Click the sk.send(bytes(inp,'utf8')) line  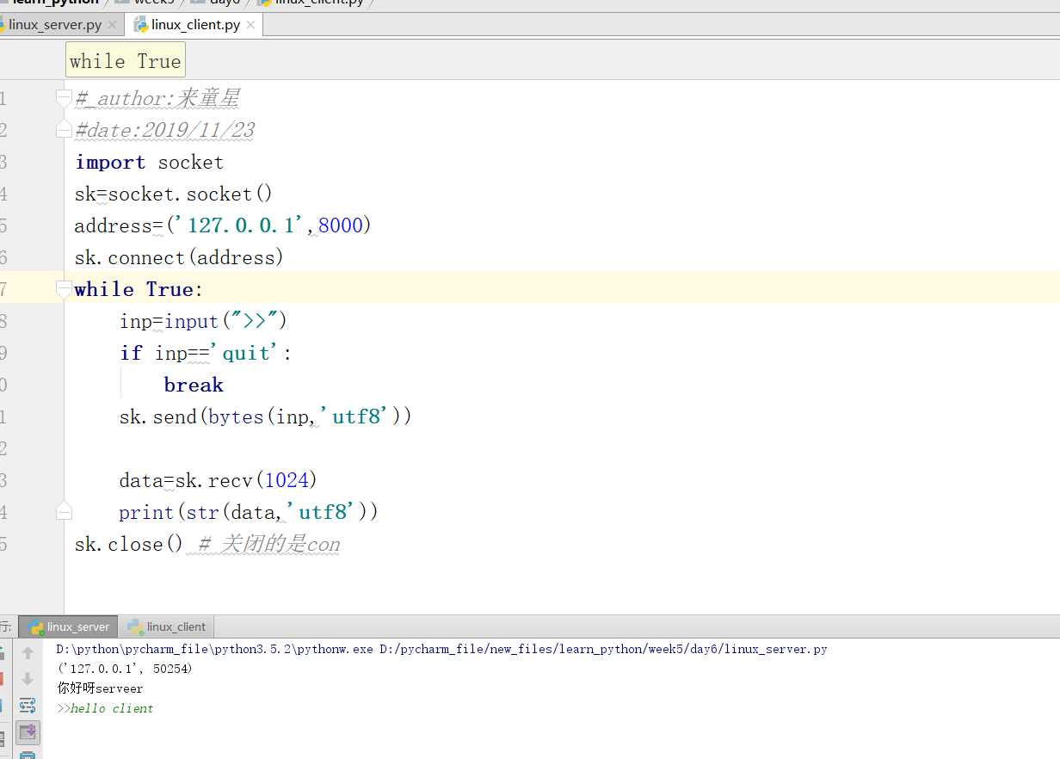(266, 417)
